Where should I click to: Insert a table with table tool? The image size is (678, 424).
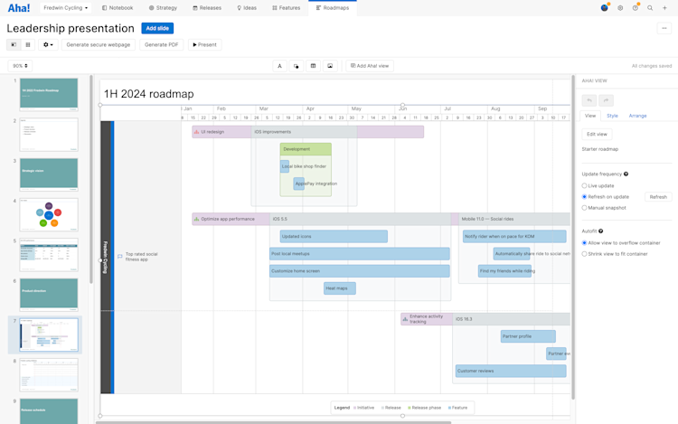pos(313,66)
